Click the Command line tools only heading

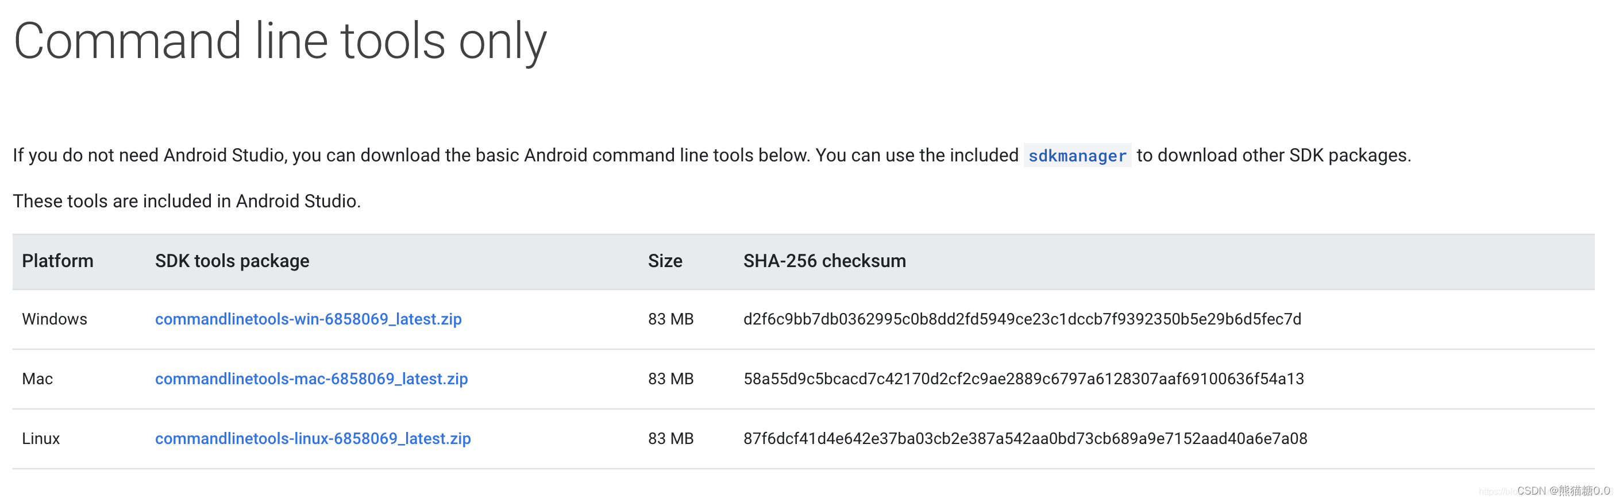[x=280, y=41]
